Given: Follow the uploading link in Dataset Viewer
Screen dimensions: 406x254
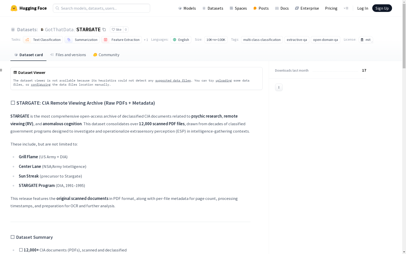Looking at the screenshot, I should (224, 81).
